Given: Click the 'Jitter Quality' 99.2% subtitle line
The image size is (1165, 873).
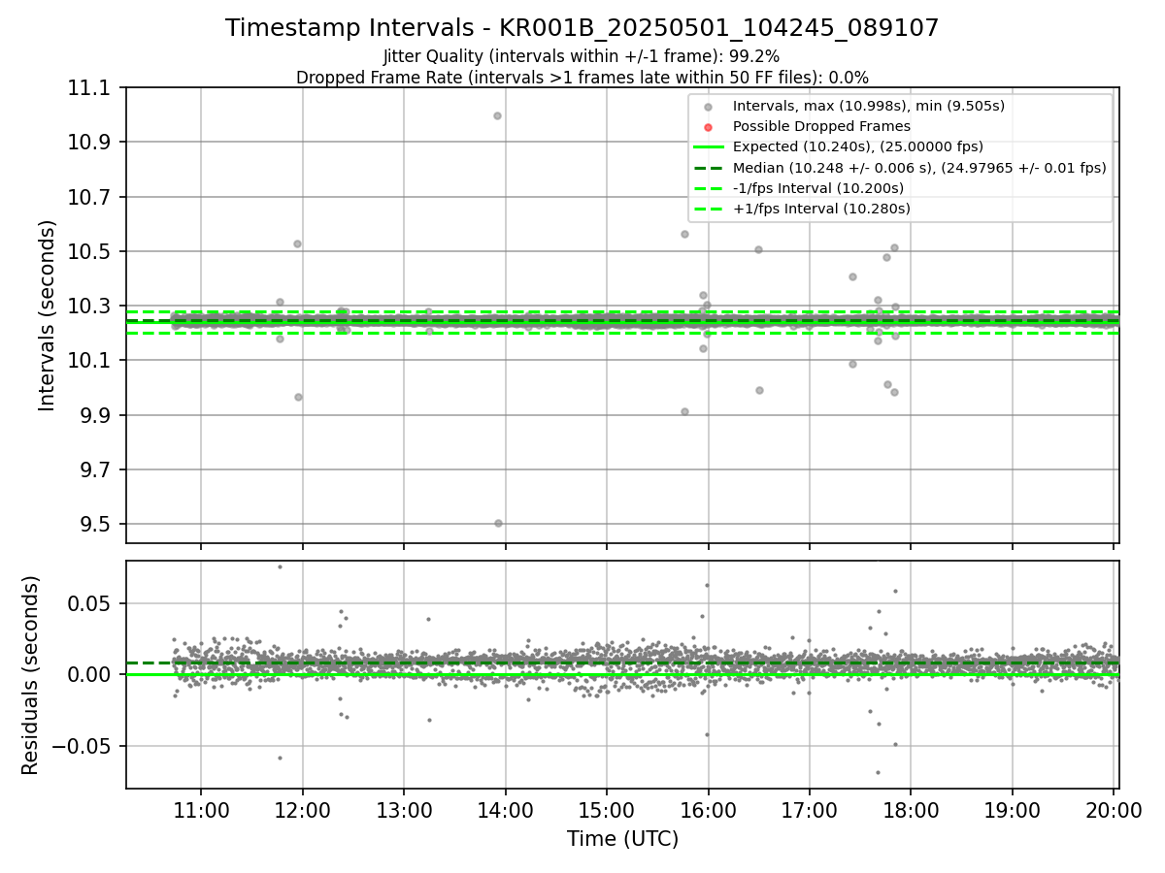Looking at the screenshot, I should point(582,56).
